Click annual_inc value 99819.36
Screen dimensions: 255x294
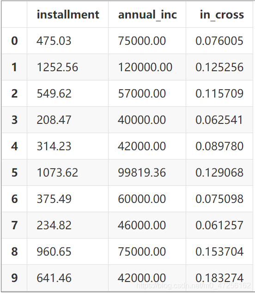tap(142, 172)
